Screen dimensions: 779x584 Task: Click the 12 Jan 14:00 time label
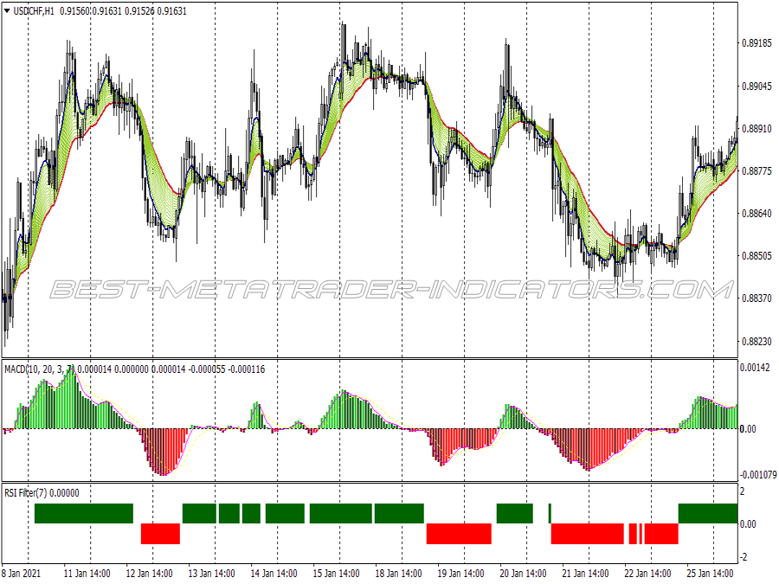pyautogui.click(x=150, y=574)
